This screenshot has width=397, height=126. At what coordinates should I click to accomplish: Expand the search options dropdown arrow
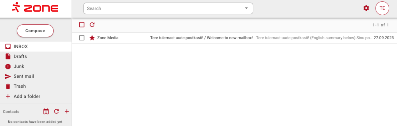click(246, 8)
